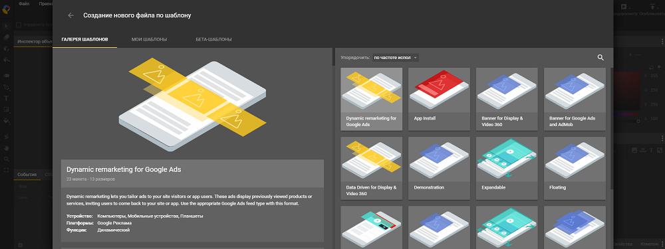The image size is (665, 249).
Task: Open the template search magnifier
Action: (x=600, y=58)
